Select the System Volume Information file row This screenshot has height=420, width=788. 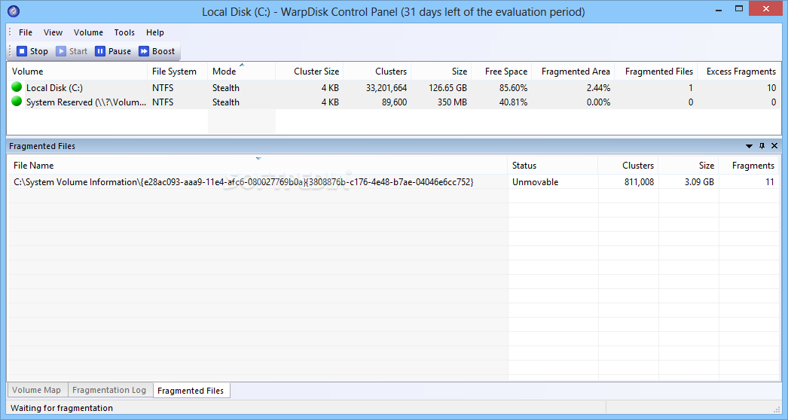point(393,182)
